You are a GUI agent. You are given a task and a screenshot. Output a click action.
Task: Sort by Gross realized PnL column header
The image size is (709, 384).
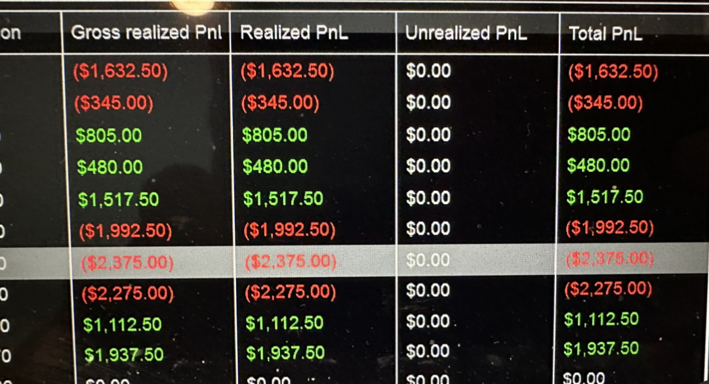(146, 33)
